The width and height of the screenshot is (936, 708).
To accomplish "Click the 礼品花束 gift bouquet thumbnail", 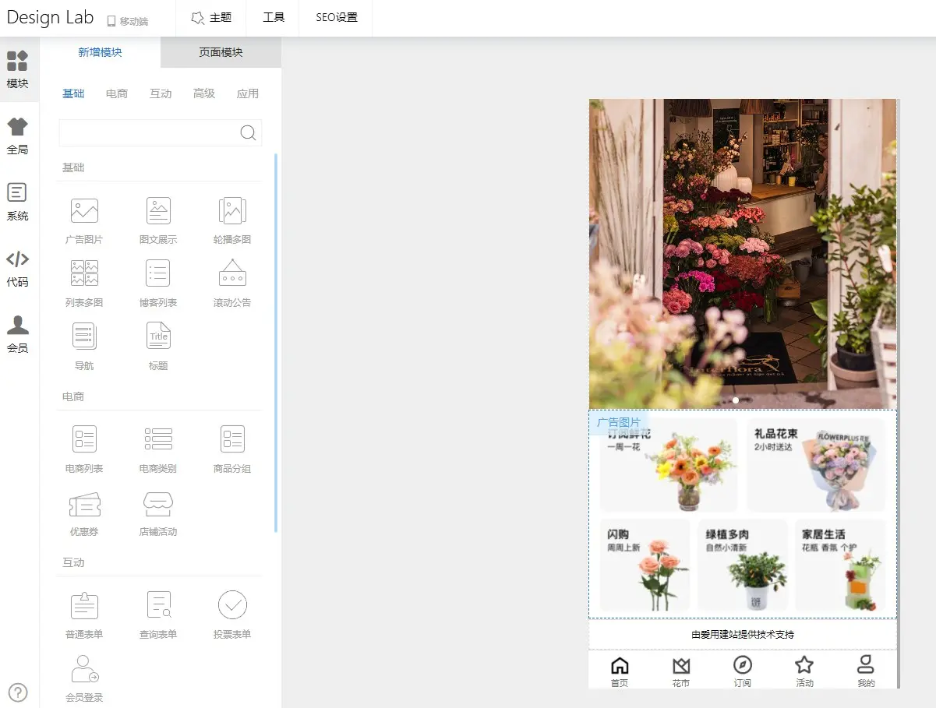I will point(815,465).
